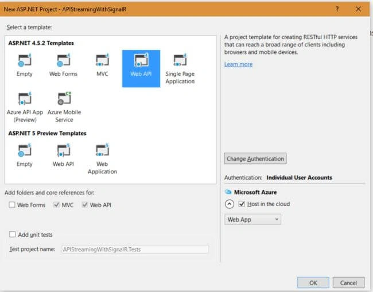
Task: Click the Individual User Accounts authentication text
Action: click(299, 178)
